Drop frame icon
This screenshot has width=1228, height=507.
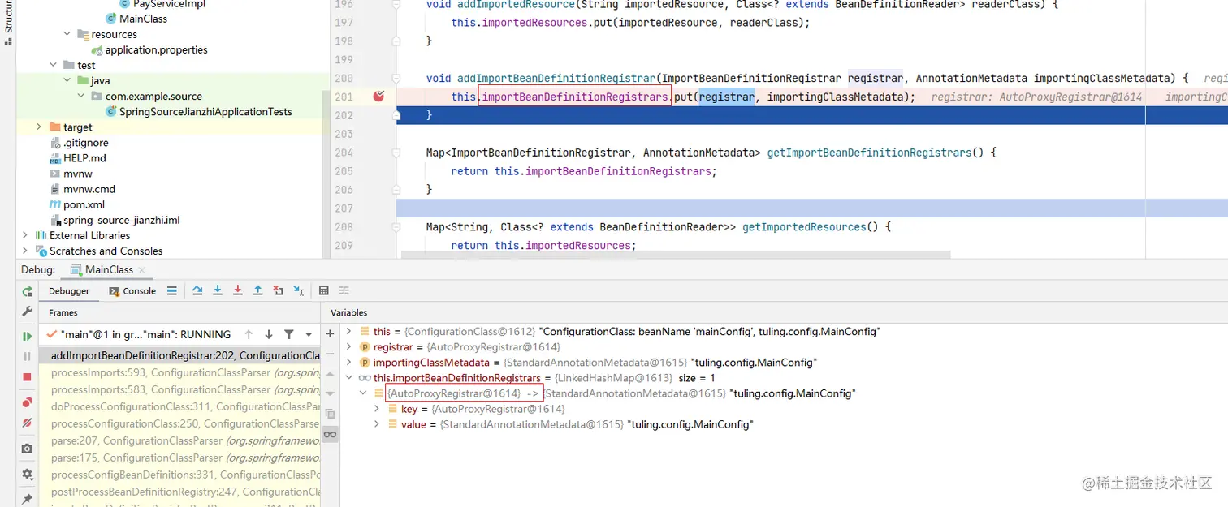click(279, 290)
